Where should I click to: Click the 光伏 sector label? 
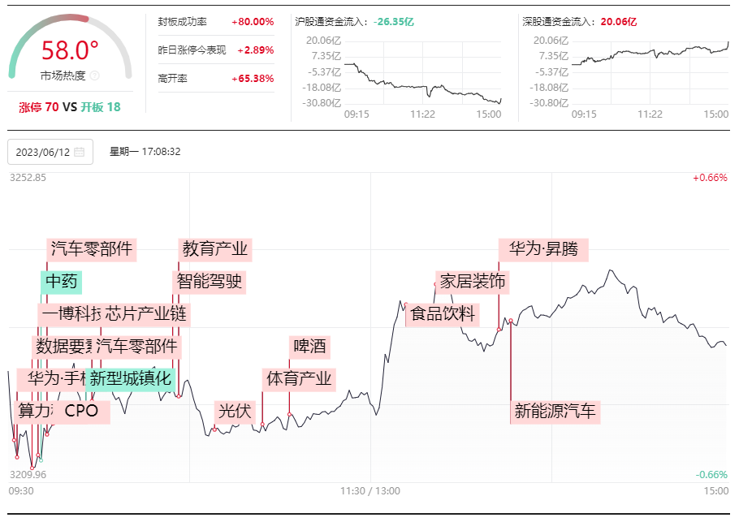coord(235,412)
